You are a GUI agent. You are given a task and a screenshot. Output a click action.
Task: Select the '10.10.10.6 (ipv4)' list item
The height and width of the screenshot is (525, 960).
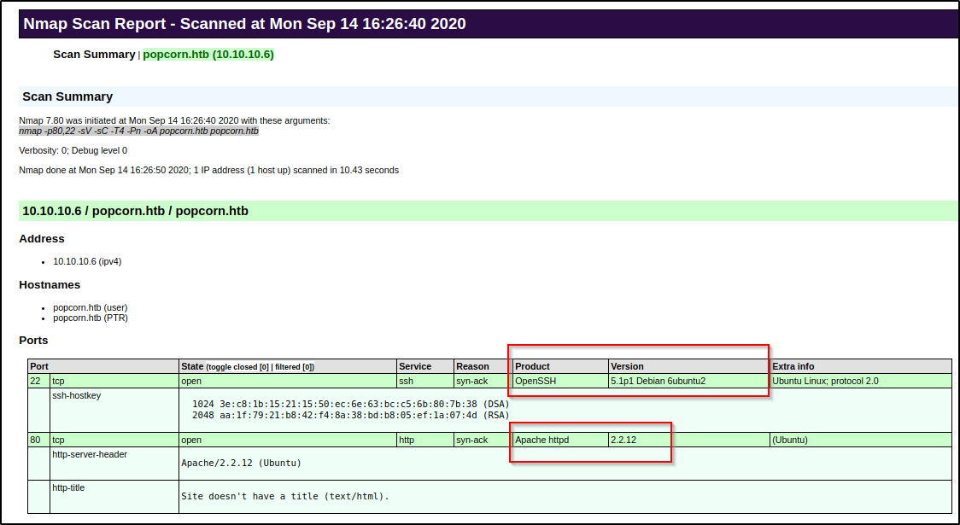pyautogui.click(x=87, y=261)
